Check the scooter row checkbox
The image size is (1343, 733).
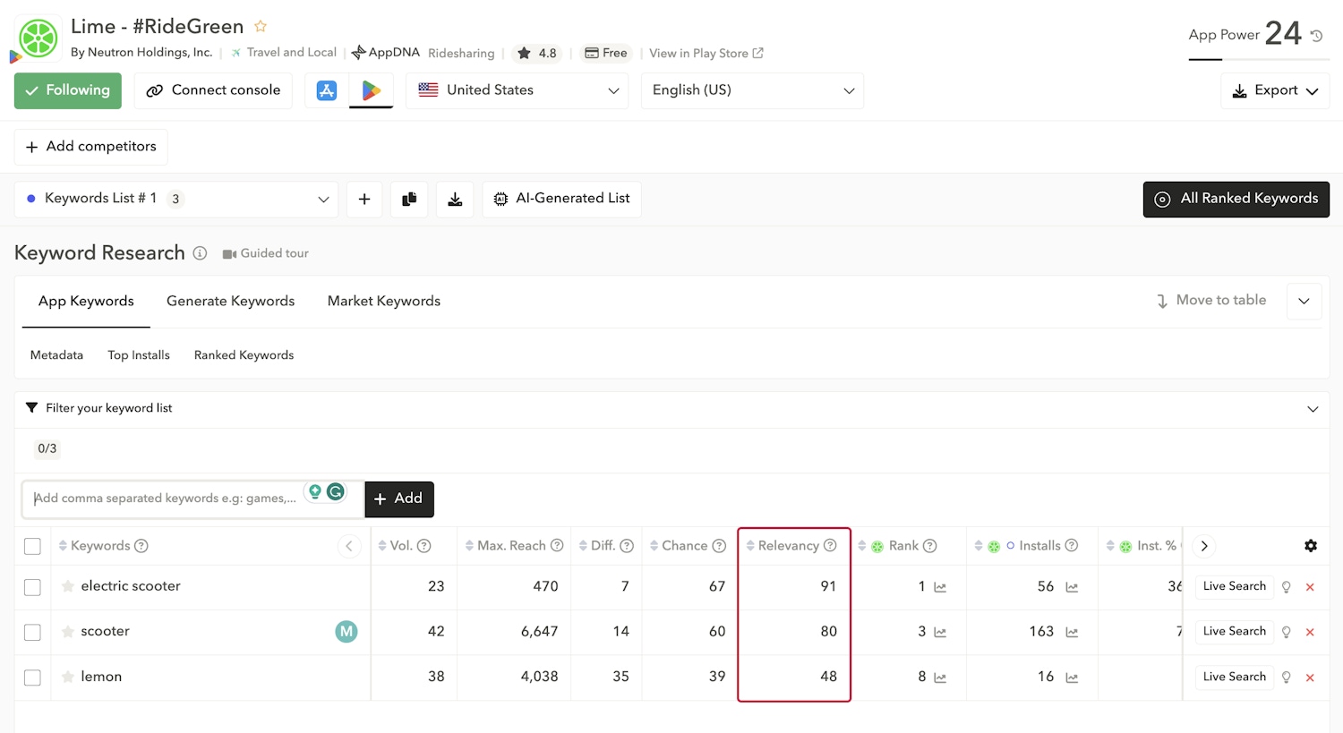32,632
